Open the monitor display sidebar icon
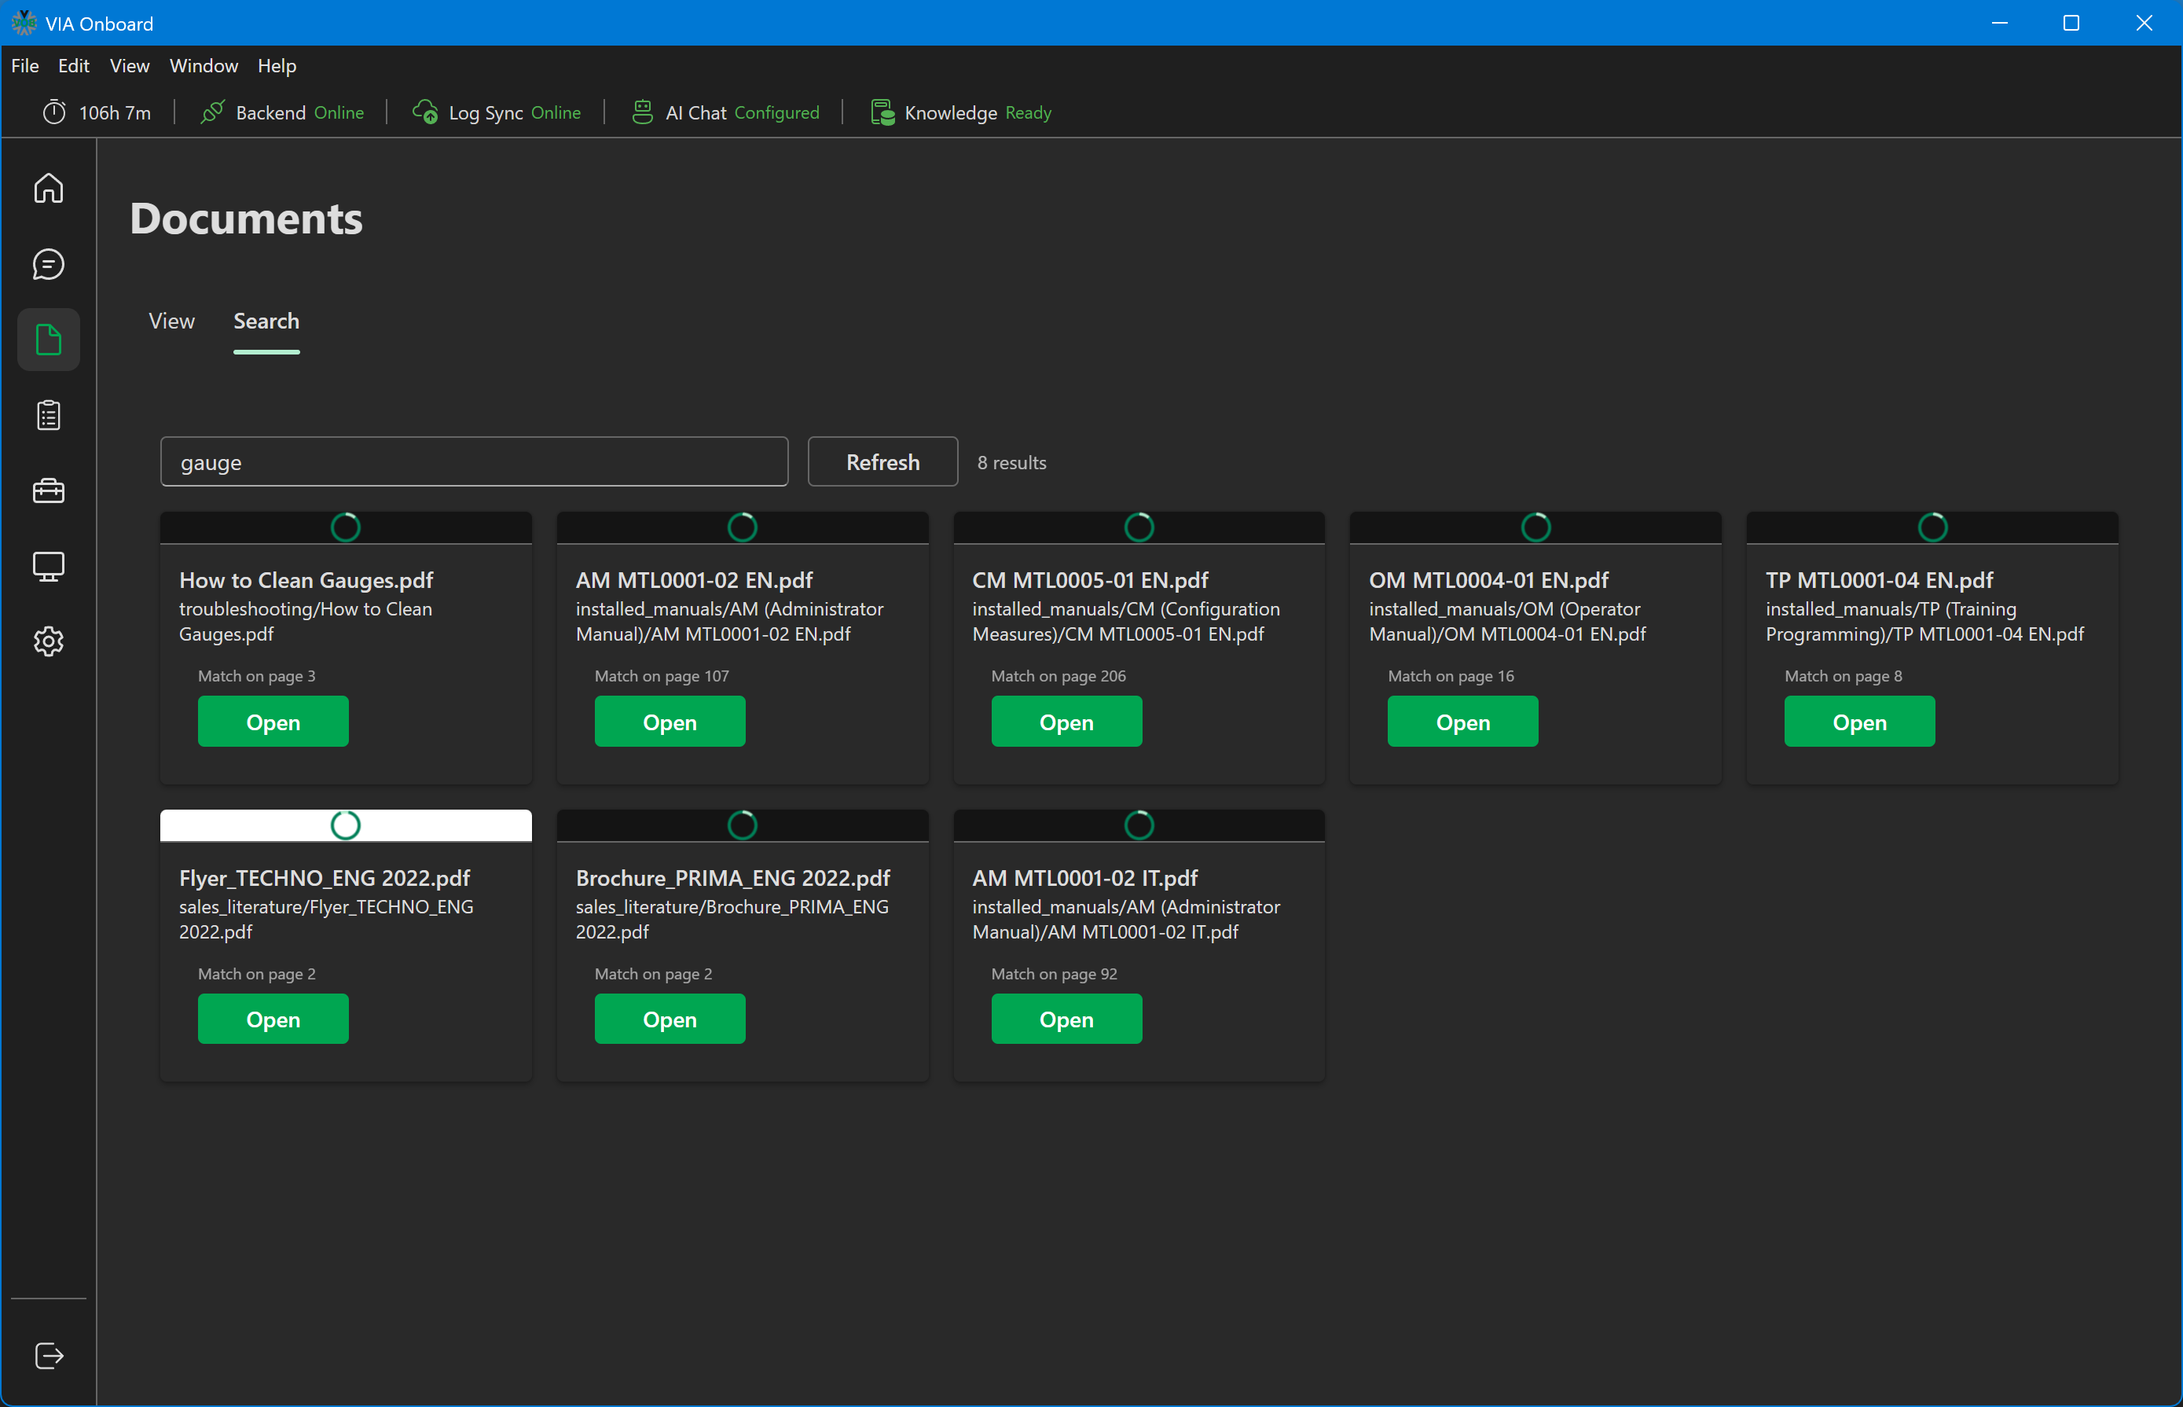This screenshot has height=1407, width=2183. pos(49,567)
